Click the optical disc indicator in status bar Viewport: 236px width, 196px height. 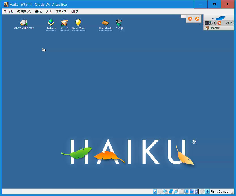click(x=160, y=191)
